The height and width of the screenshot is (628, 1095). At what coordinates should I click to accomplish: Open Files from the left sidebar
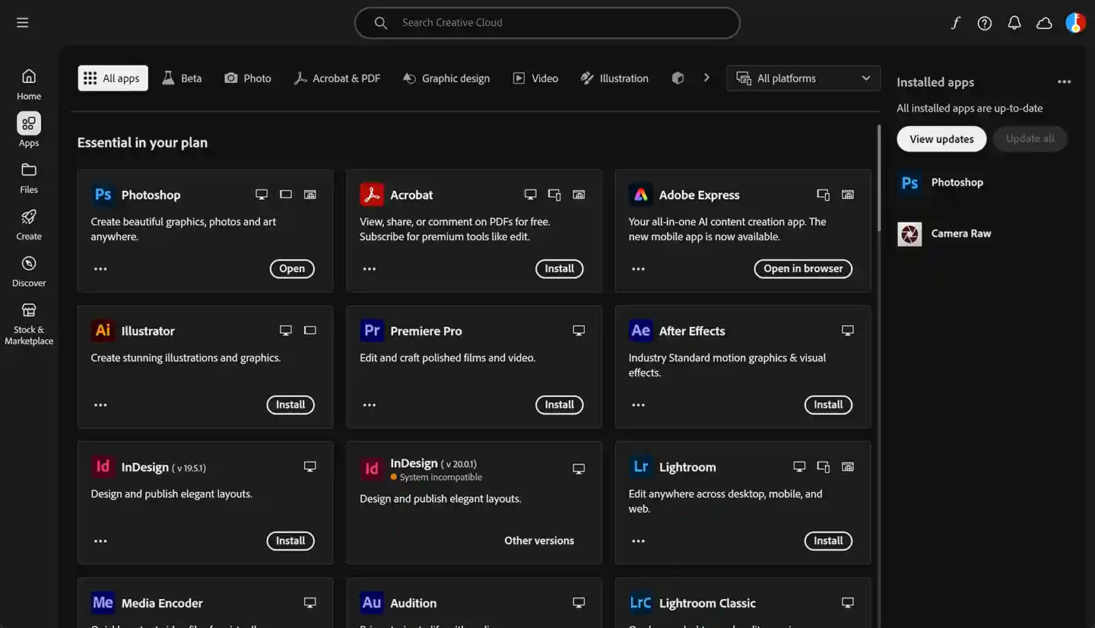pos(29,177)
